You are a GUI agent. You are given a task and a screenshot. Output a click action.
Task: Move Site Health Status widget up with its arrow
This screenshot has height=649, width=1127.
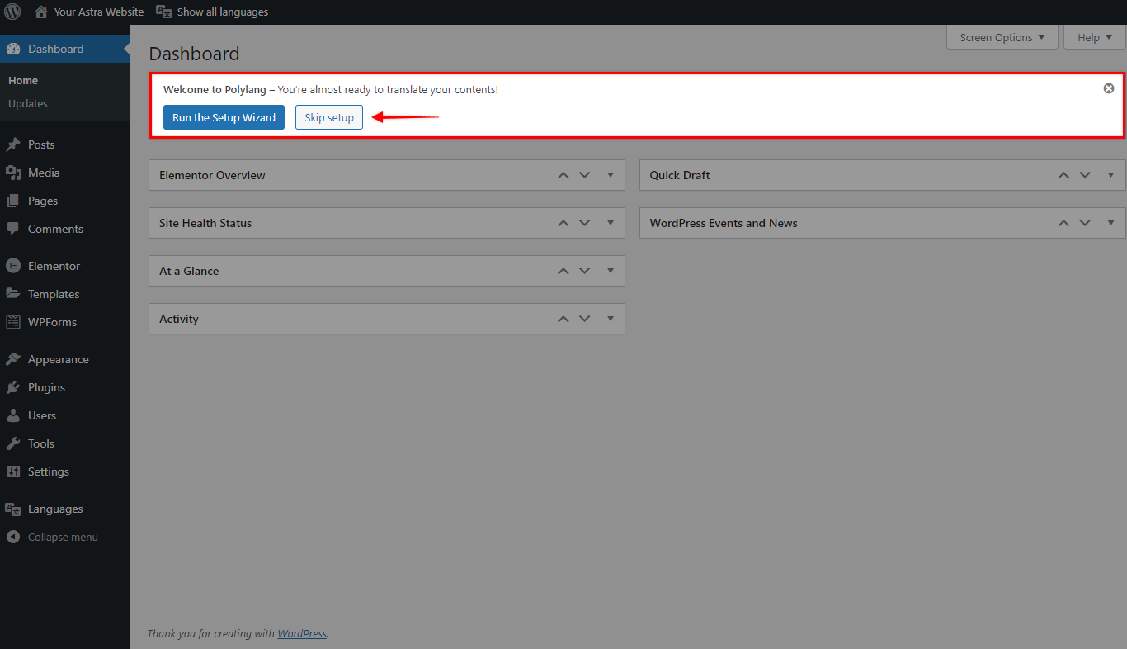563,223
